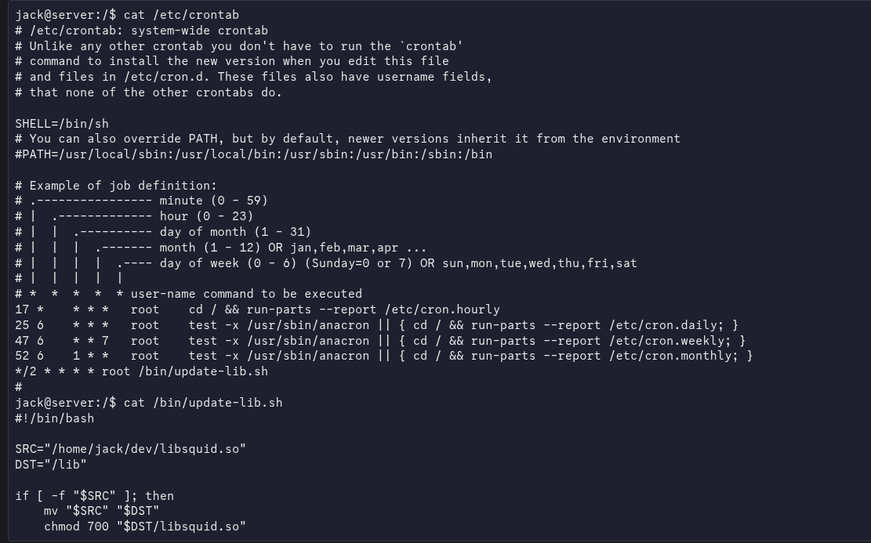
Task: Click the 'user-name command to be executed' header
Action: (x=246, y=294)
